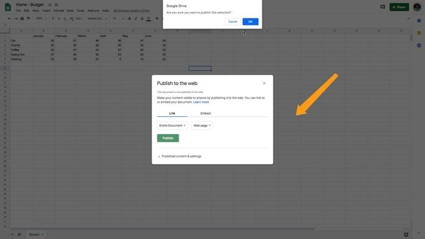Click the move to folder icon
The height and width of the screenshot is (239, 425).
click(56, 5)
